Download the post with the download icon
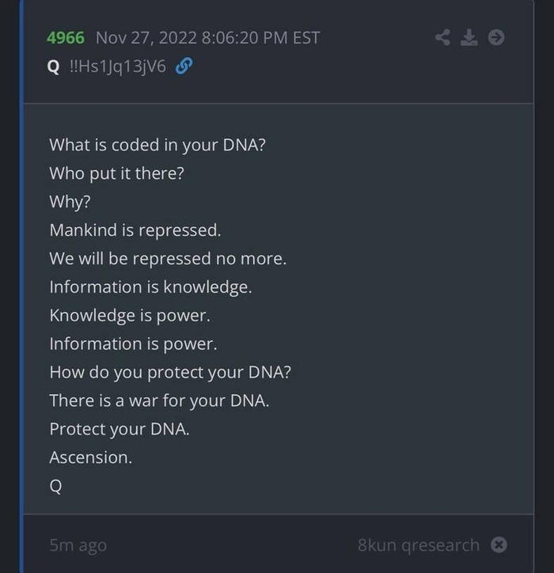554x573 pixels. pyautogui.click(x=469, y=37)
